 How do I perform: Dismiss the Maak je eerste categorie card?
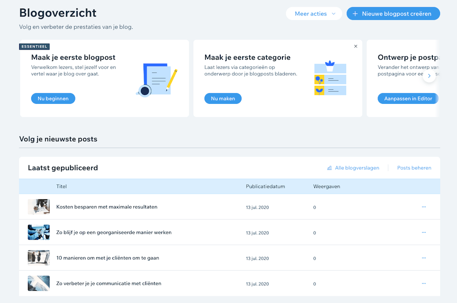356,46
